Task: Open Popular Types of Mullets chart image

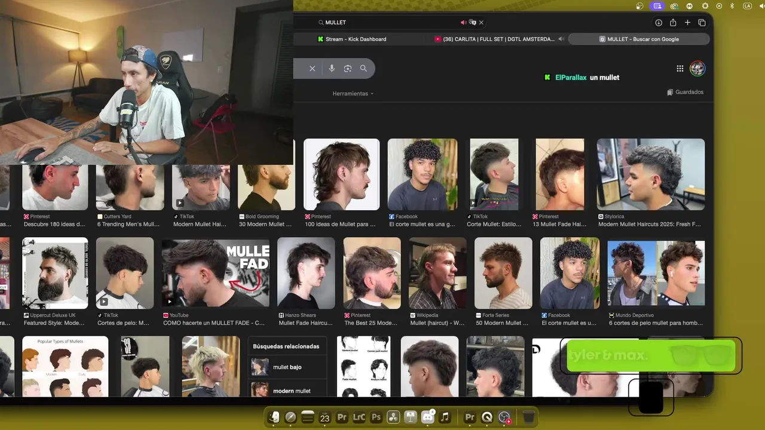Action: pyautogui.click(x=65, y=367)
